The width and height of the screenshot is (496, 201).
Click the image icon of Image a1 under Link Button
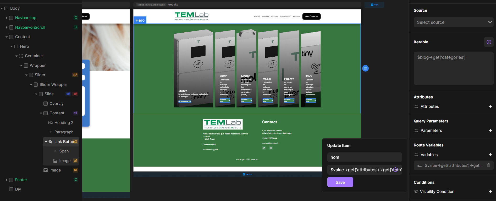55,161
